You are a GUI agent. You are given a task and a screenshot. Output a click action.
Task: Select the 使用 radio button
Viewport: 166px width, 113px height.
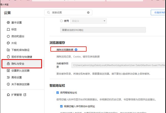(61, 21)
